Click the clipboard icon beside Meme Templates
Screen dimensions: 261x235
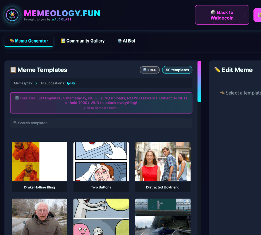13,70
